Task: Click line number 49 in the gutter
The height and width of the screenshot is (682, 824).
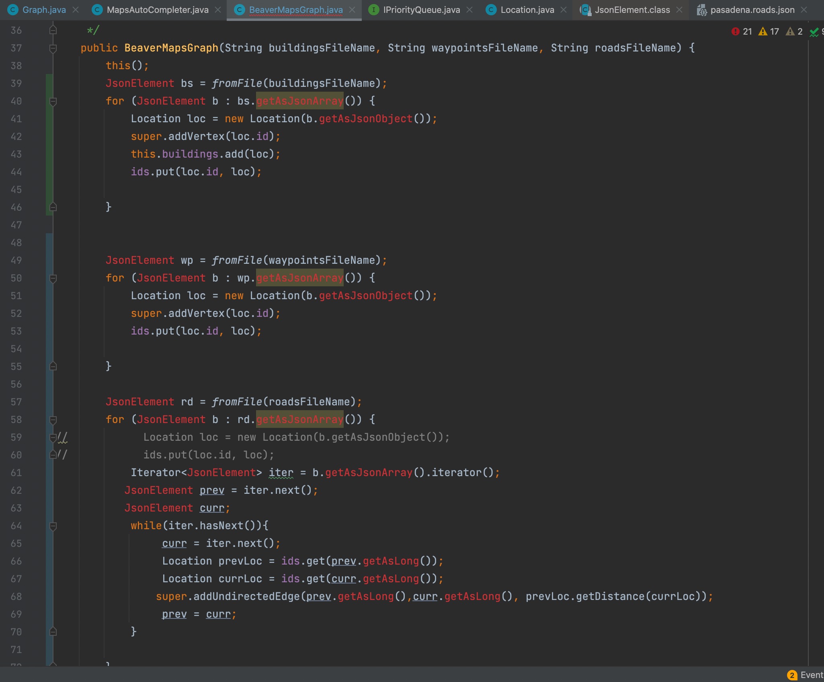Action: click(16, 261)
